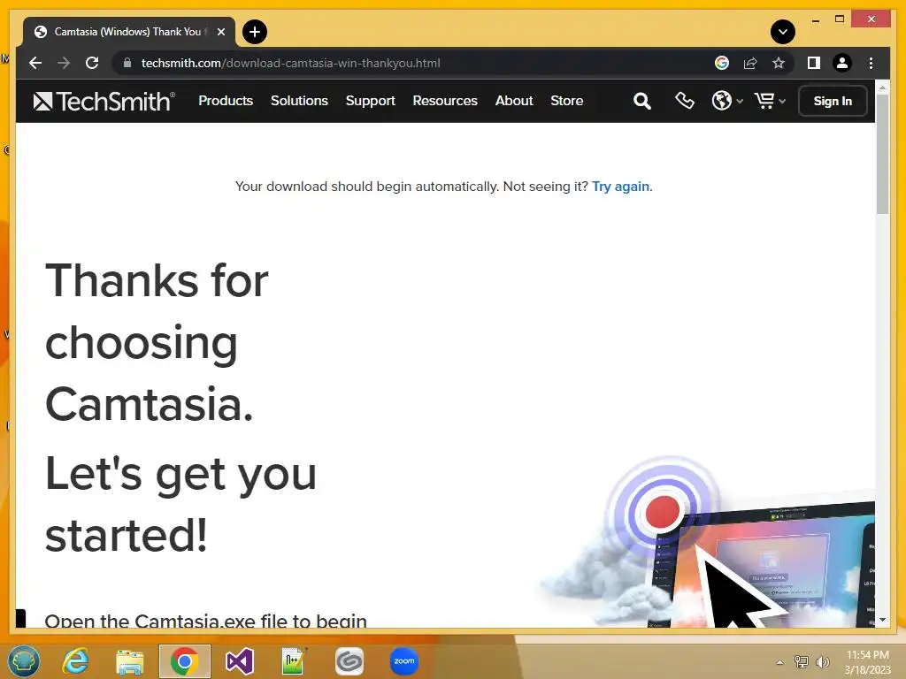Open the Chrome three-dot menu
906x679 pixels.
click(871, 63)
